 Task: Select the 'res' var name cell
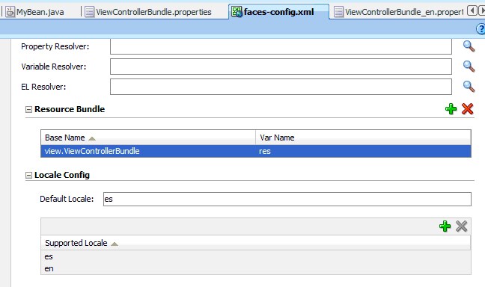point(363,151)
